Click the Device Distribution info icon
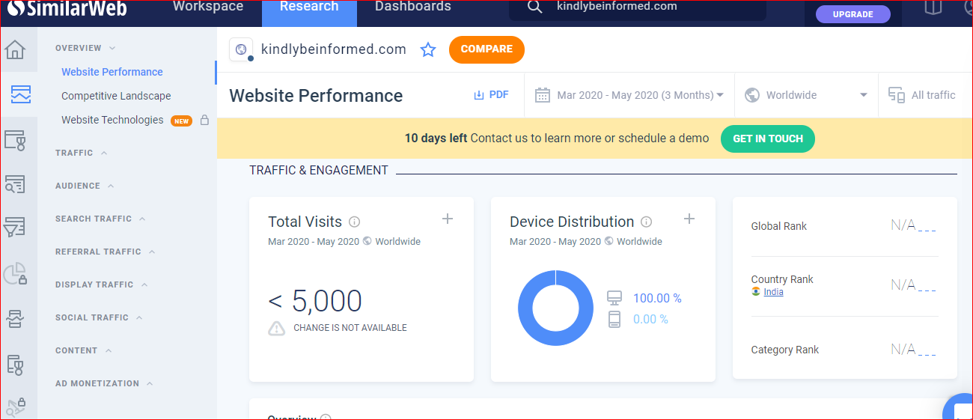This screenshot has height=420, width=973. (647, 222)
